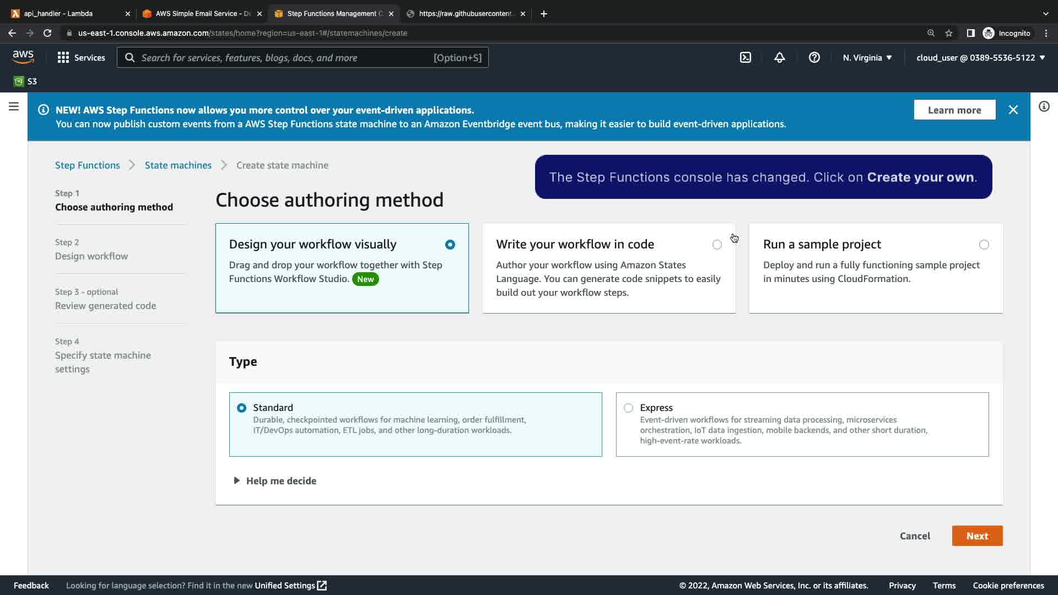Open the AWS CloudShell icon
The width and height of the screenshot is (1058, 595).
[745, 57]
